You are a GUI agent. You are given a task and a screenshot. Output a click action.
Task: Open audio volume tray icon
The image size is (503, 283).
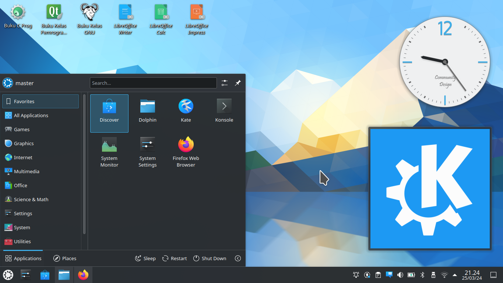click(x=400, y=275)
